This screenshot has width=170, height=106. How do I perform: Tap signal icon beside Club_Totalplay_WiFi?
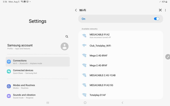coord(84,46)
